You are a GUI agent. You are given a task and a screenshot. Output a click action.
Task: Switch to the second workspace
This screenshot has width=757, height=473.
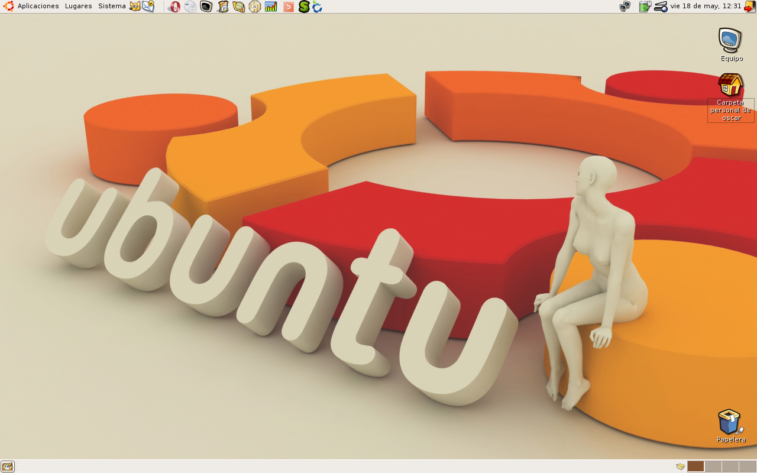coord(713,466)
